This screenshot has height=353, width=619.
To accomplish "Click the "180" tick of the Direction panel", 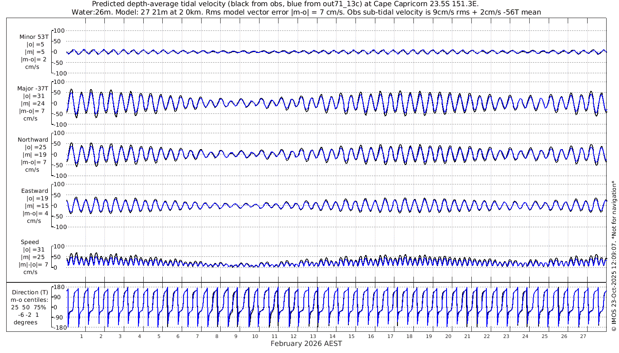I will click(x=60, y=287).
